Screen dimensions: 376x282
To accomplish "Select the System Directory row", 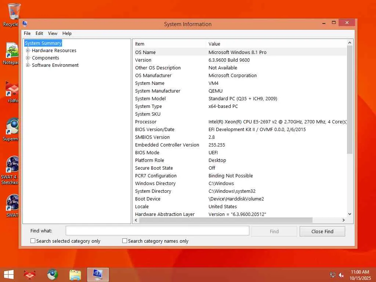I will click(x=240, y=191).
